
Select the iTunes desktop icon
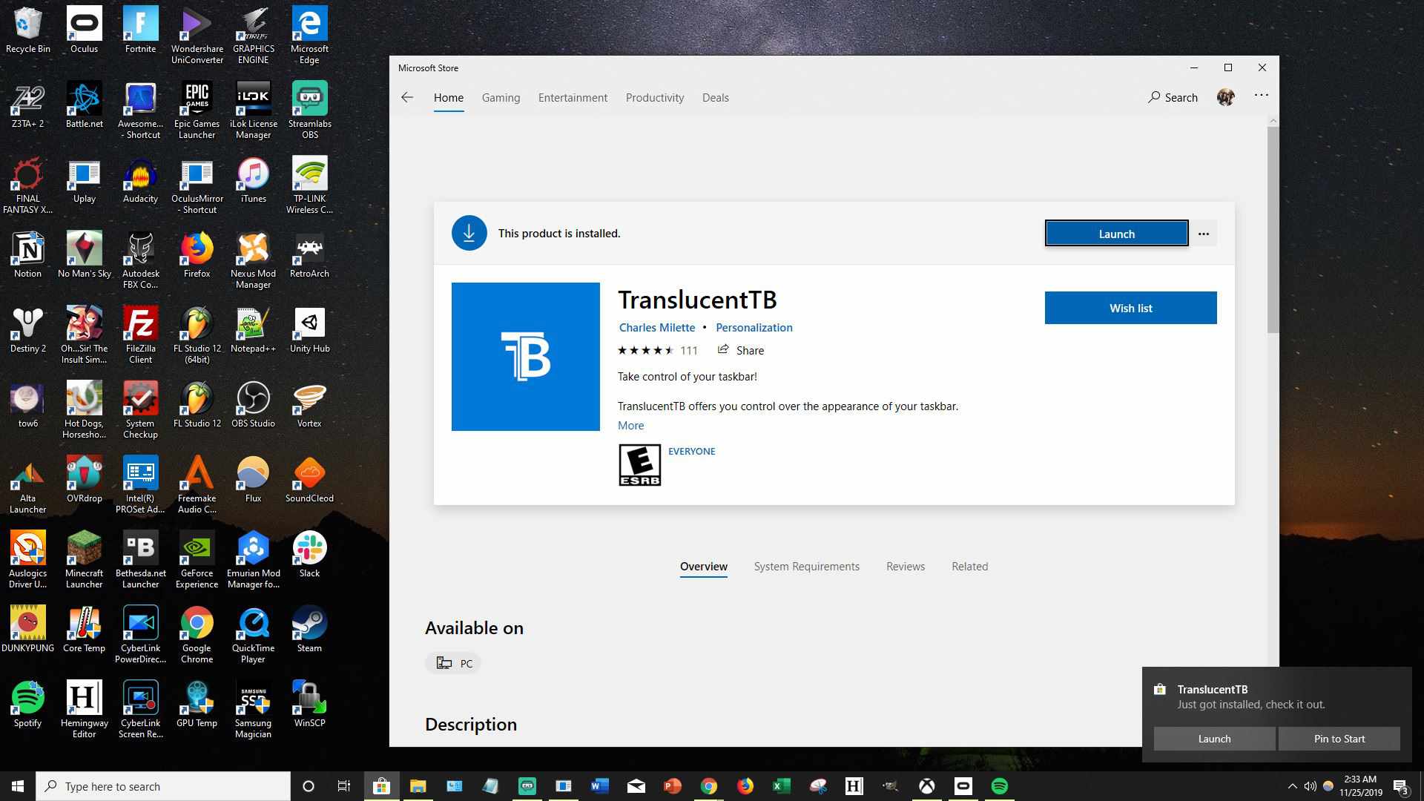(x=253, y=180)
